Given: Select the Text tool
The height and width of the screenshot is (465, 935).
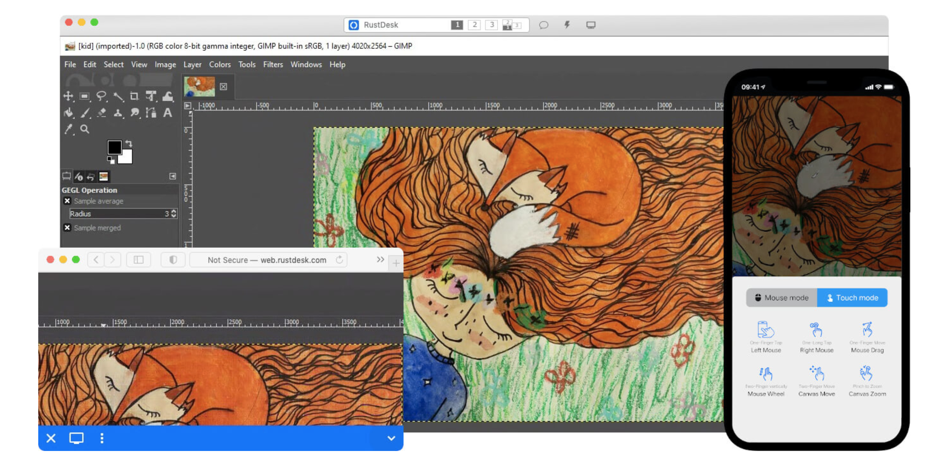Looking at the screenshot, I should coord(167,113).
